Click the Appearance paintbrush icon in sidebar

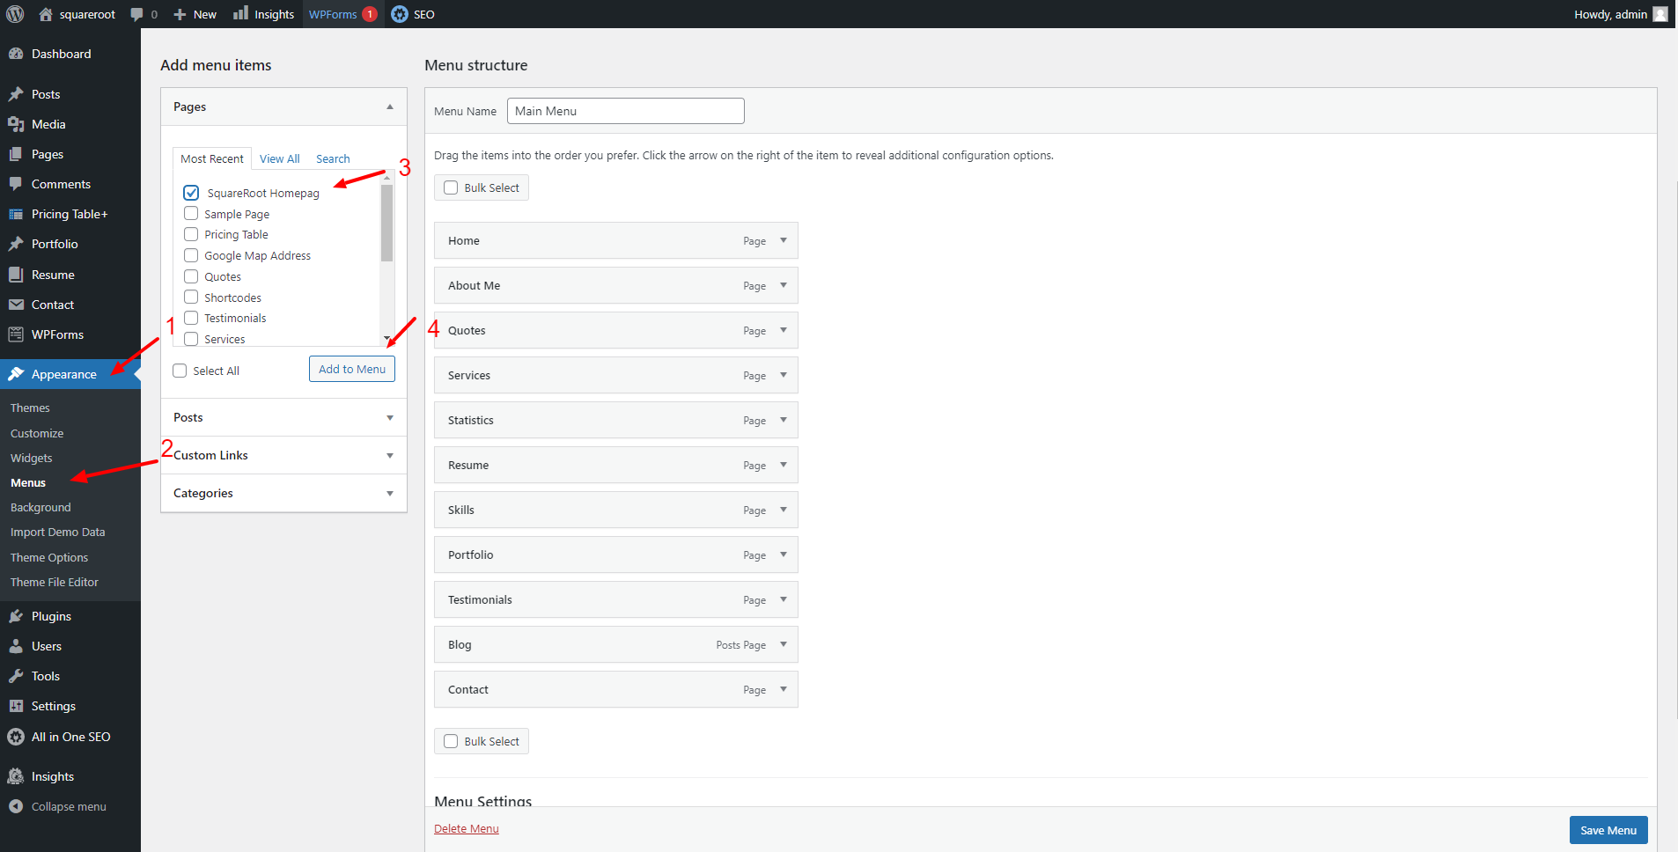16,374
